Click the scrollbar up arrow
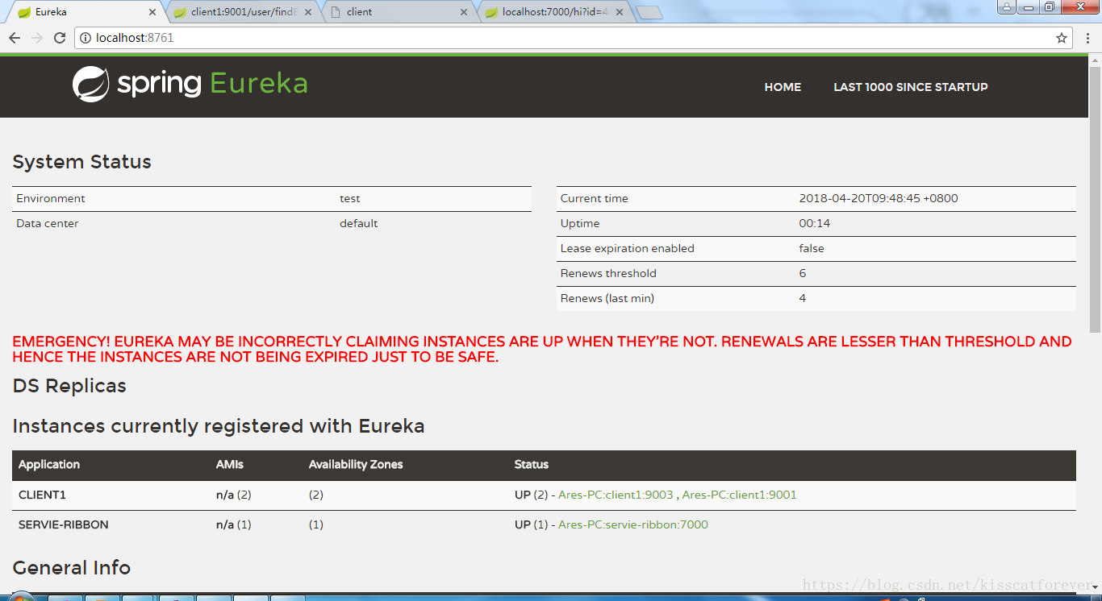1102x601 pixels. point(1095,60)
